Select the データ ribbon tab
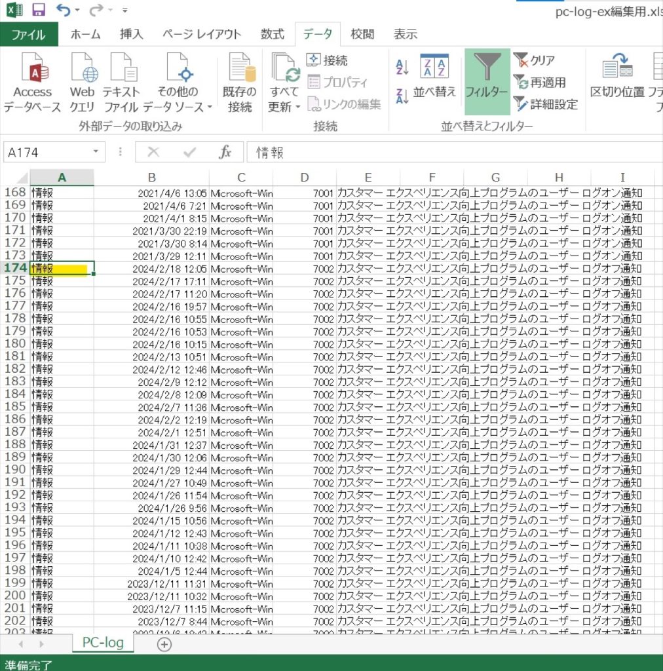 point(317,34)
